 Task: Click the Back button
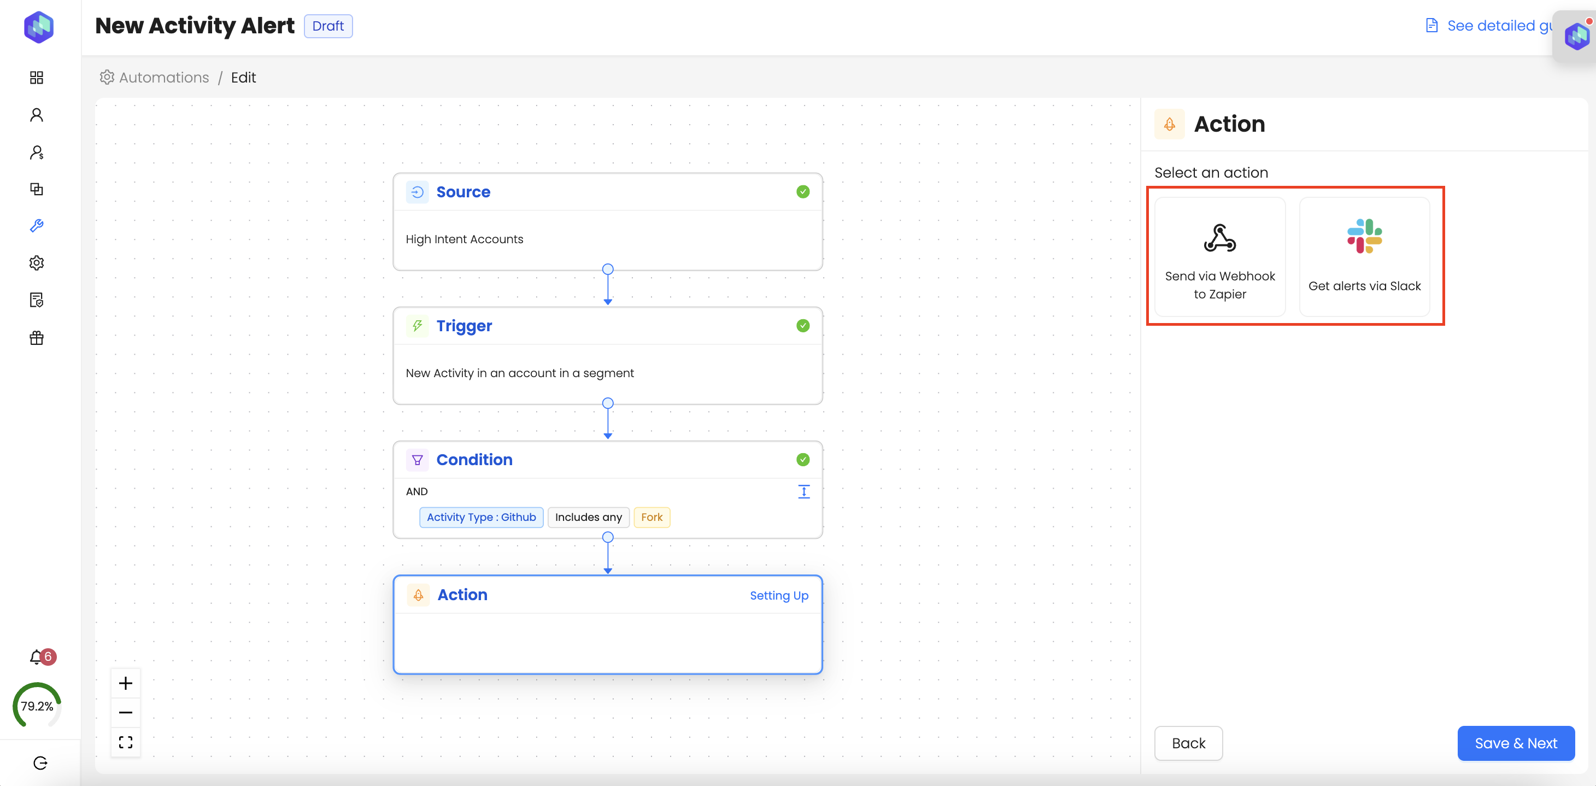[1188, 743]
